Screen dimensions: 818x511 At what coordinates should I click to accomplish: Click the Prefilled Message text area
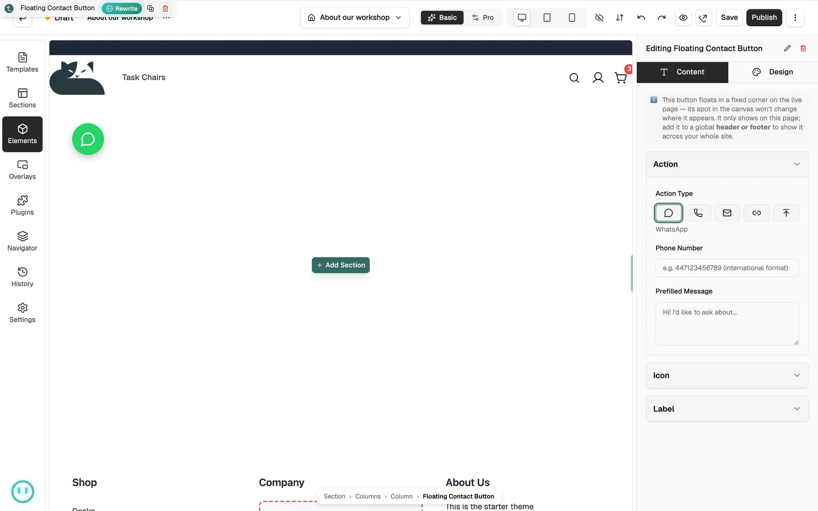[727, 324]
